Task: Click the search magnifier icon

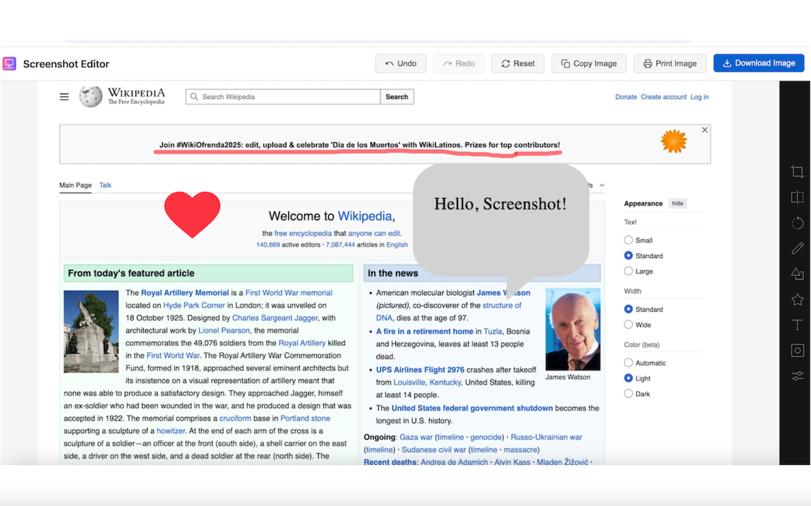Action: [x=195, y=97]
